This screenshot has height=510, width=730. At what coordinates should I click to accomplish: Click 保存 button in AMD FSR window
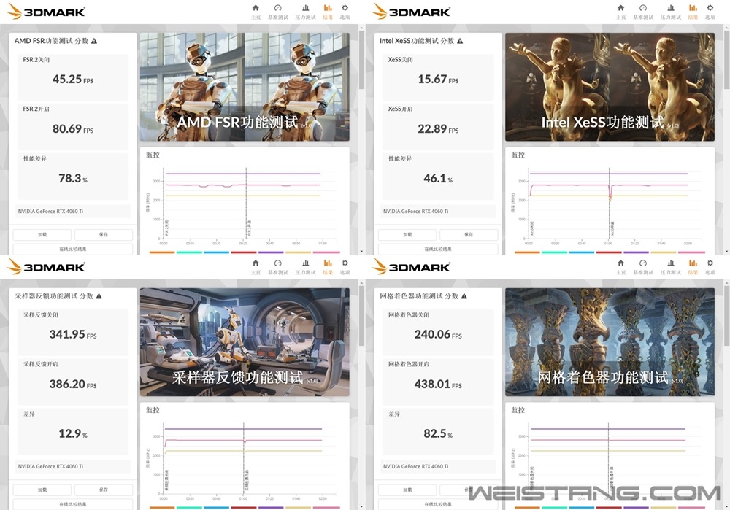[104, 234]
